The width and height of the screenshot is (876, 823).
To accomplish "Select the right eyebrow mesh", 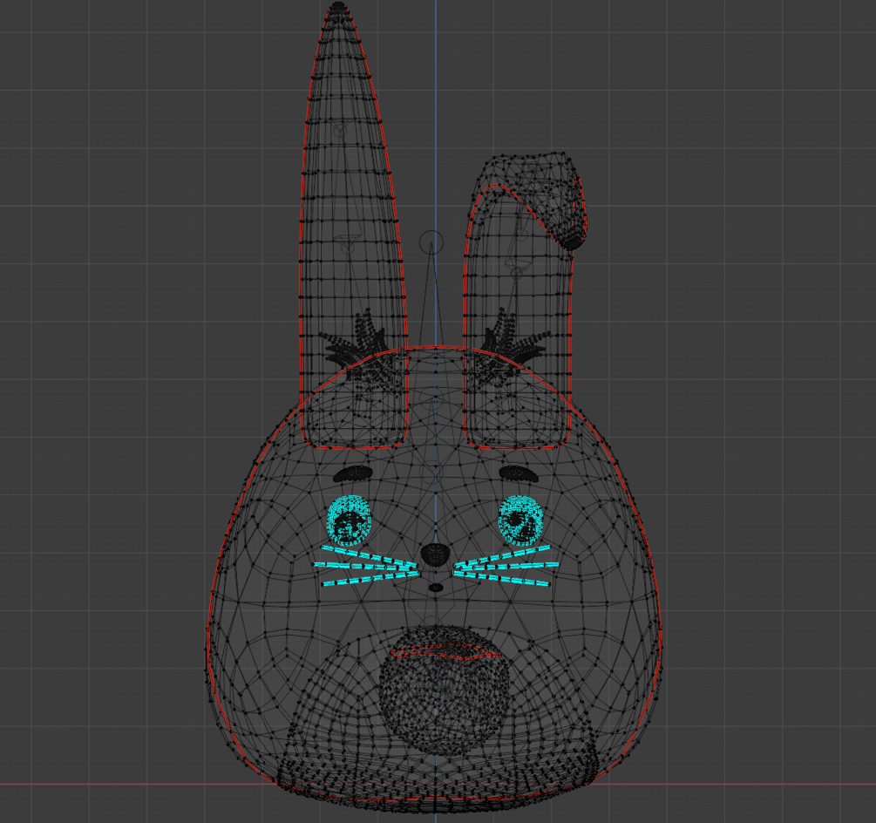I will pos(519,473).
